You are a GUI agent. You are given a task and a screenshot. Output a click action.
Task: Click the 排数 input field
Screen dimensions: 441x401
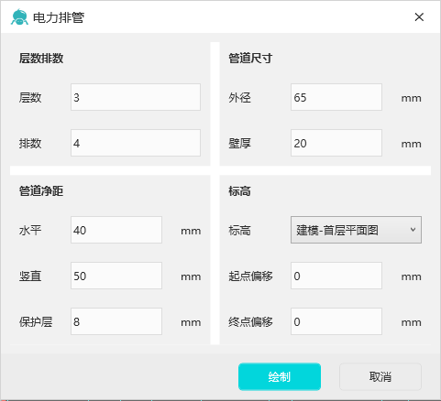pyautogui.click(x=136, y=143)
